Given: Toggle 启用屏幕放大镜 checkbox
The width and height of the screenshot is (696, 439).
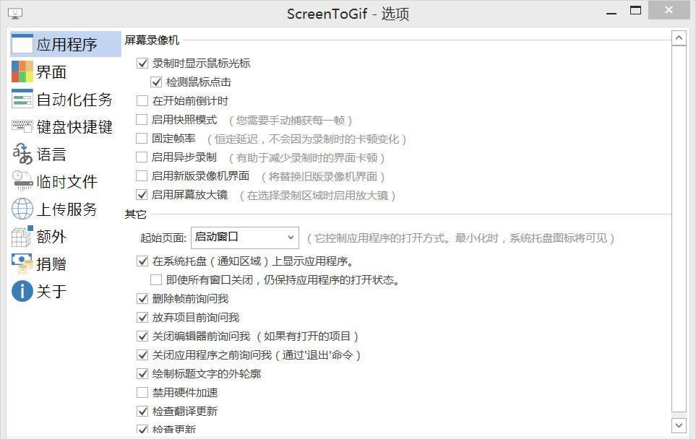Looking at the screenshot, I should point(142,195).
